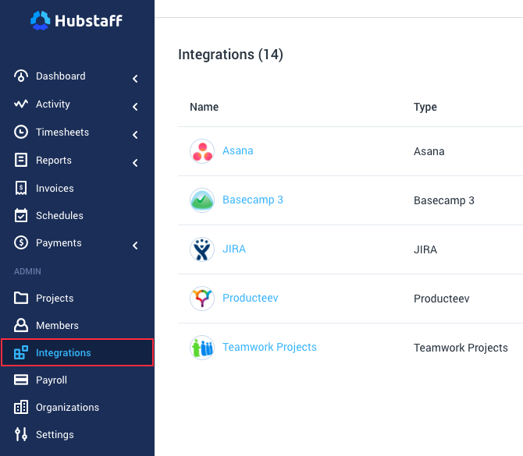Viewport: 523px width, 456px height.
Task: Expand the Activity menu chevron
Action: point(135,107)
